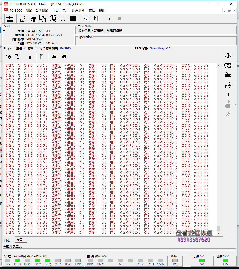Click the PATA0 port selector button
Viewport: 239px width, 269px height.
pyautogui.click(x=10, y=18)
